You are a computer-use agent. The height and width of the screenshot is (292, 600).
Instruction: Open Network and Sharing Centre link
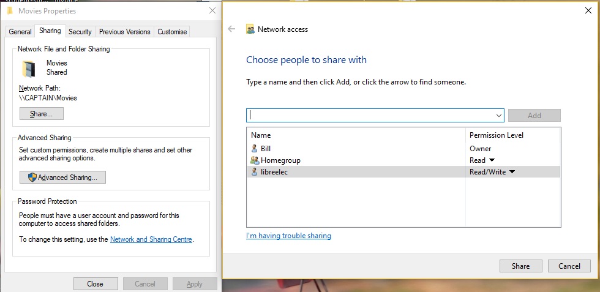(151, 239)
